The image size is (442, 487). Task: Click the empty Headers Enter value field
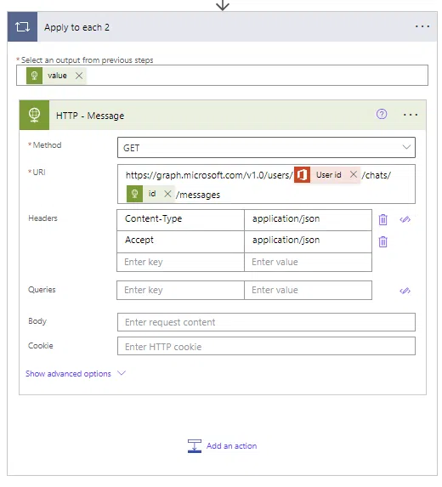coord(308,262)
